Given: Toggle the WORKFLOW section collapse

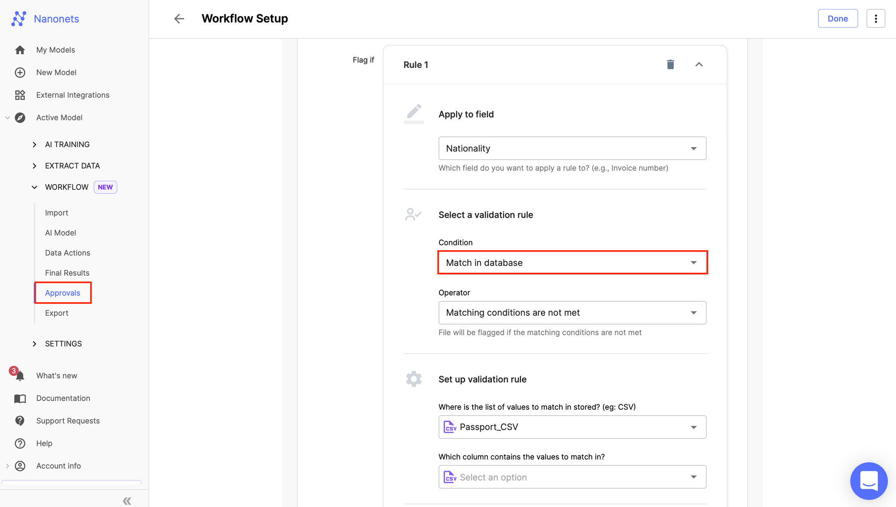Looking at the screenshot, I should (35, 186).
